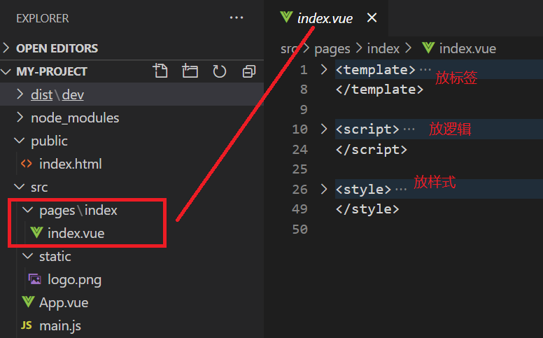Click line number 9 in the gutter
Image resolution: width=543 pixels, height=338 pixels.
point(304,109)
